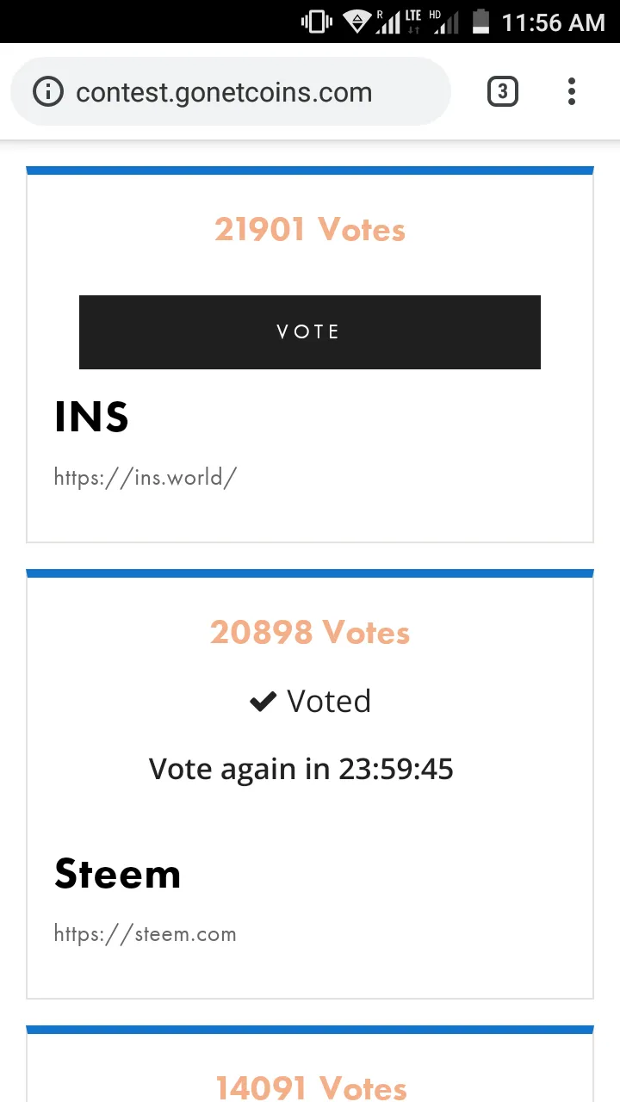Tap the site info icon in address bar
The width and height of the screenshot is (620, 1102).
point(48,91)
